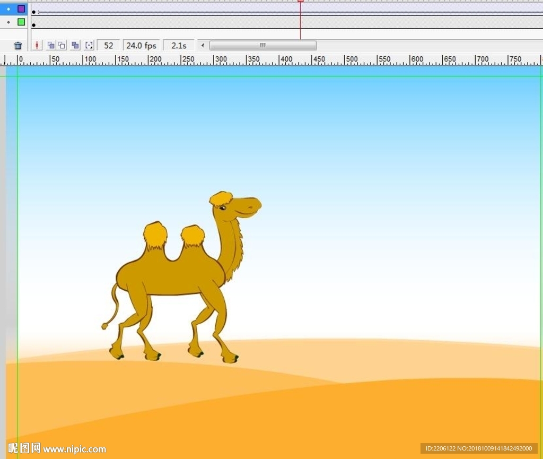This screenshot has width=543, height=459.
Task: Click the timeline scrollbar left arrow
Action: click(203, 46)
